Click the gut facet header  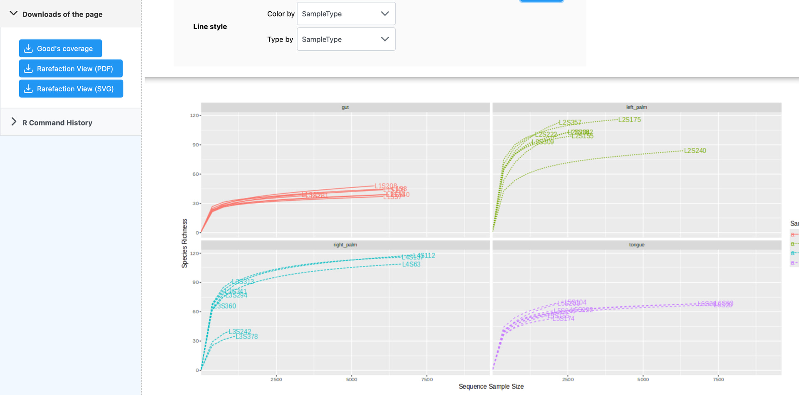coord(345,107)
